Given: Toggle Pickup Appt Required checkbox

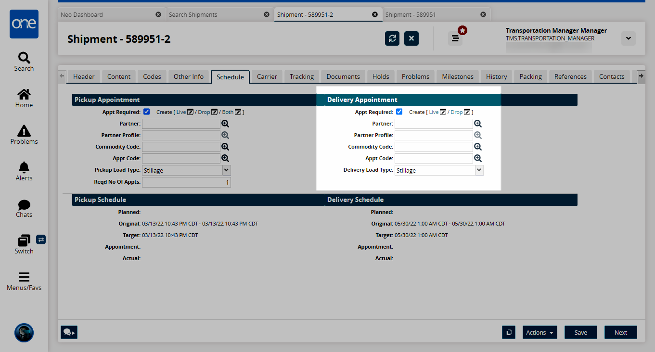Looking at the screenshot, I should click(146, 112).
